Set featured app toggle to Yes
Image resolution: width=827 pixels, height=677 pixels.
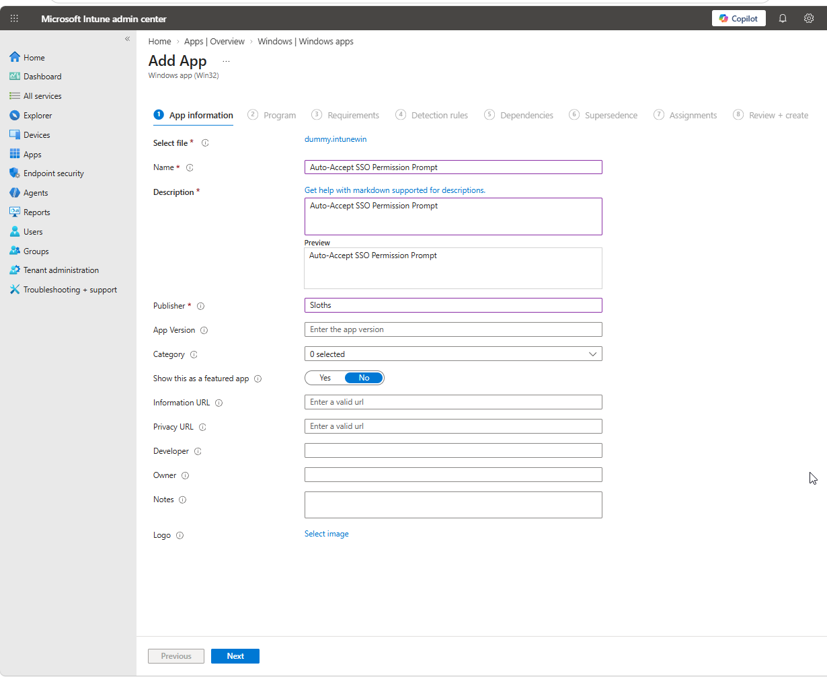click(325, 378)
